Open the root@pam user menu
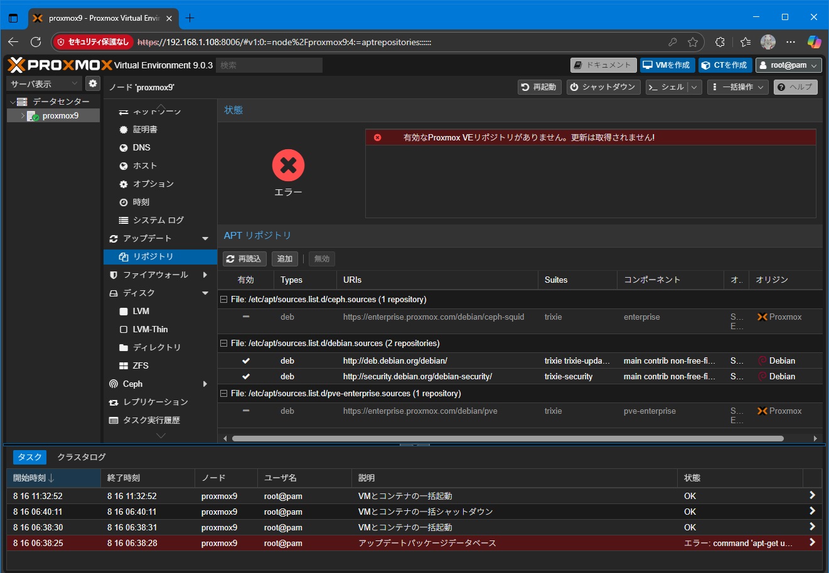The image size is (829, 573). pos(788,65)
